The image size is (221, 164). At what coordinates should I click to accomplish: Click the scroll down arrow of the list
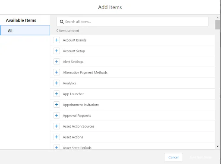coord(218,146)
